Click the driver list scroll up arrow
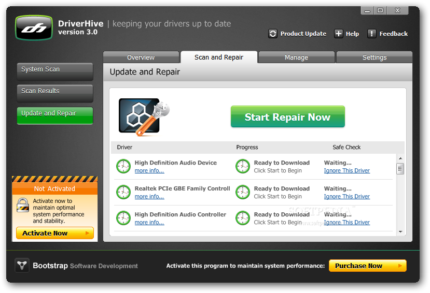This screenshot has height=293, width=430. pyautogui.click(x=400, y=158)
